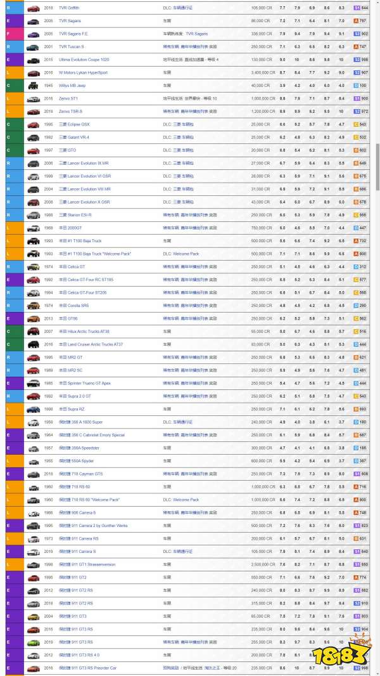Follow the Zenvo TSR-S link
Viewport: 380px width, 676px height.
(70, 112)
